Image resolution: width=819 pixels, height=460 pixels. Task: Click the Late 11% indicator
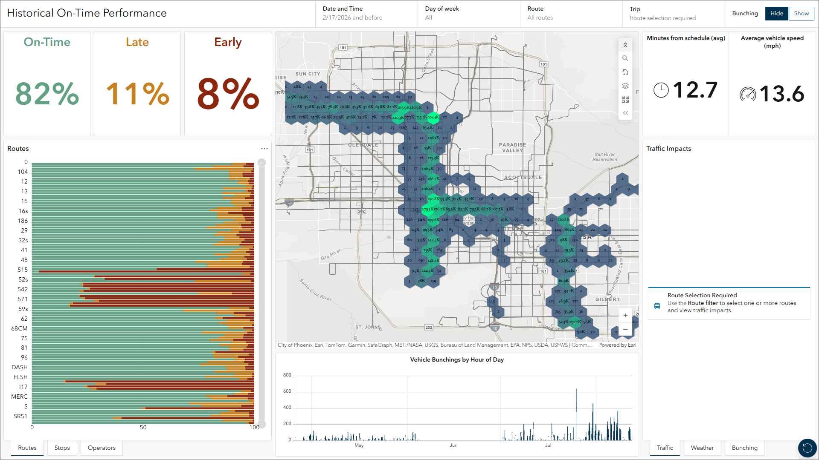137,83
